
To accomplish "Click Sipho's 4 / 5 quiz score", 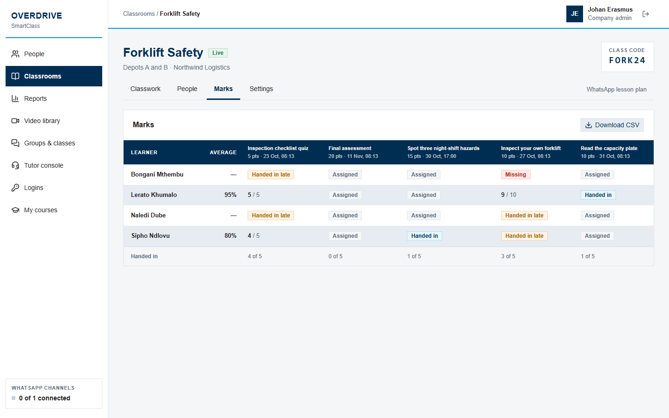I will pyautogui.click(x=254, y=236).
